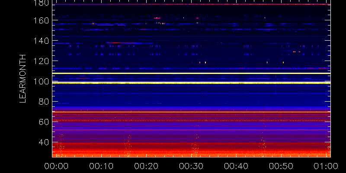Click the 40 frequency tick label

pyautogui.click(x=44, y=142)
